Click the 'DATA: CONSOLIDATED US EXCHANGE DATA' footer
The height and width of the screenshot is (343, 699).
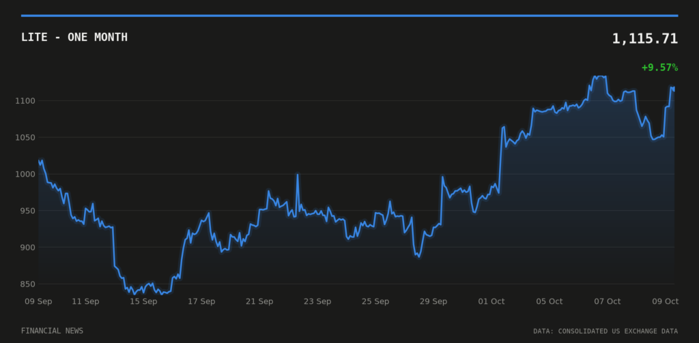tap(605, 331)
